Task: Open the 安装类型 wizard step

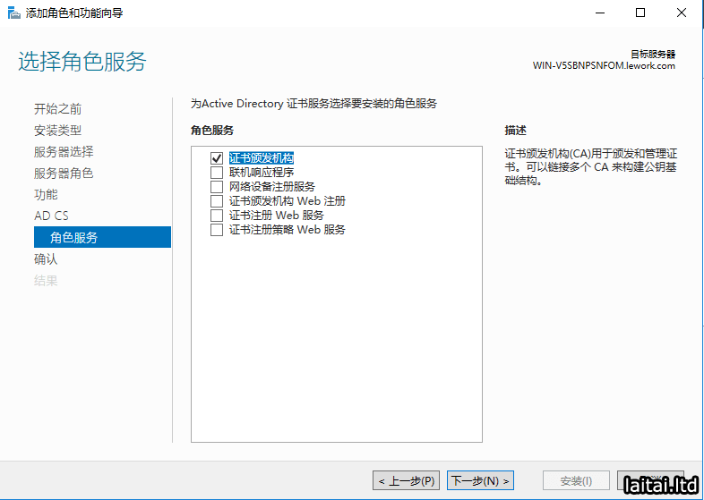Action: [57, 131]
